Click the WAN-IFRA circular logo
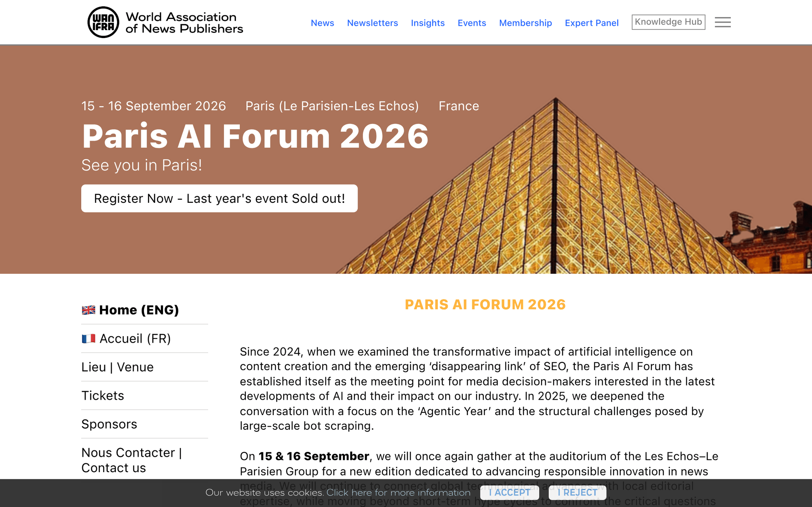The width and height of the screenshot is (812, 507). point(103,22)
